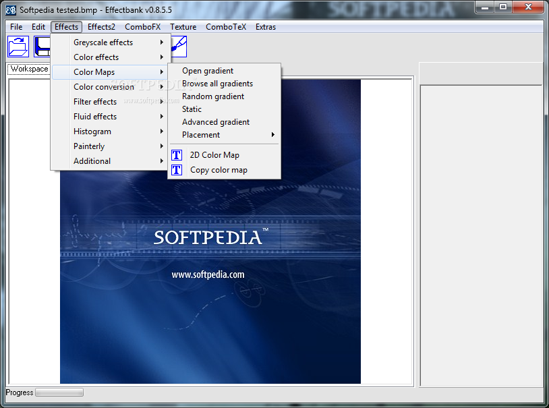Select the Static color map option
Viewport: 549px width, 408px height.
coord(224,109)
